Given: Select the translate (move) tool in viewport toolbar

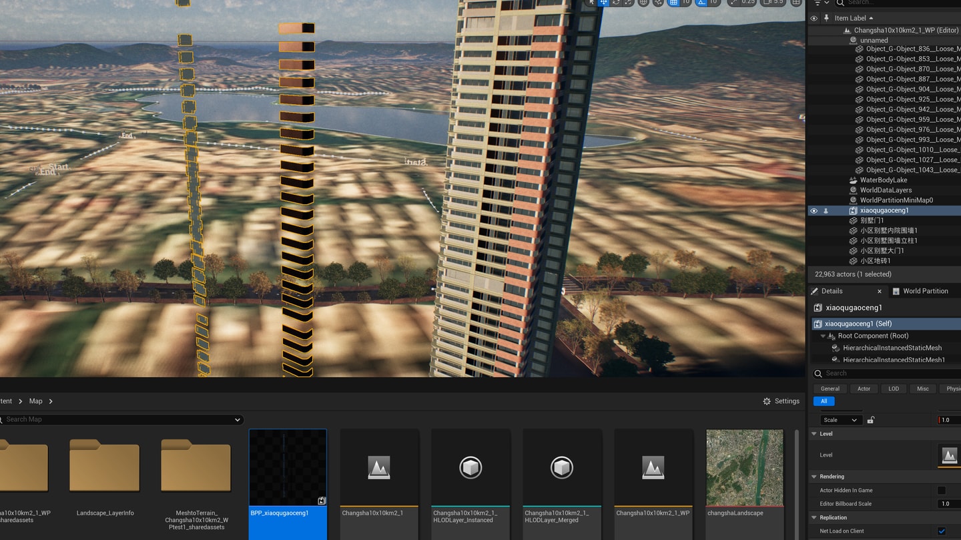Looking at the screenshot, I should coord(603,3).
